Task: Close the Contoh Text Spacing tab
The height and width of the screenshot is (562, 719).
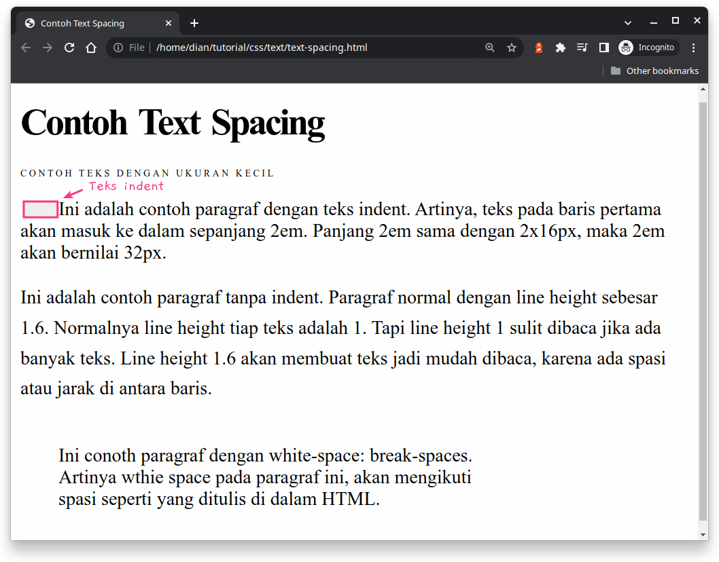Action: point(168,22)
